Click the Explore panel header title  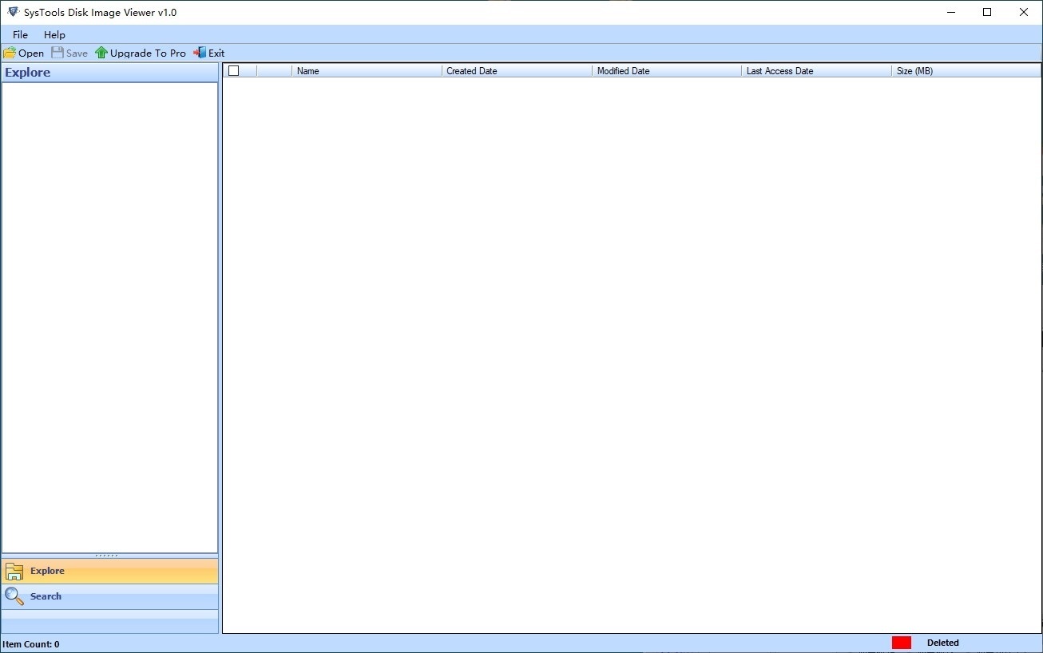[28, 73]
